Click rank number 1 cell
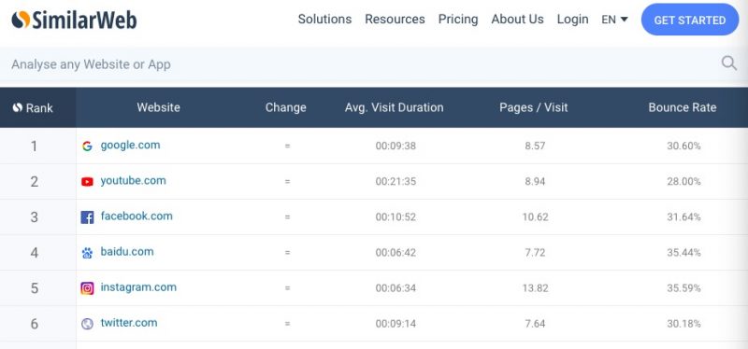 tap(37, 147)
